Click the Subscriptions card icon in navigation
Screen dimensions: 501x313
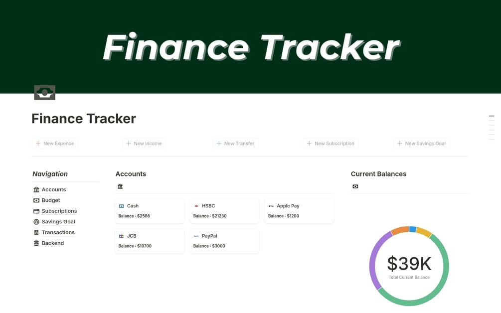(x=36, y=211)
